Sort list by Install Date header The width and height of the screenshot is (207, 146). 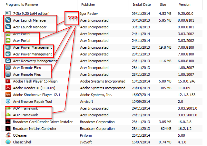pos(142,5)
